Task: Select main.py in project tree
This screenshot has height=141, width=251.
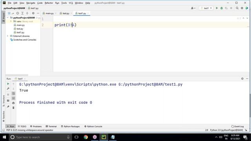Action: tap(21, 25)
